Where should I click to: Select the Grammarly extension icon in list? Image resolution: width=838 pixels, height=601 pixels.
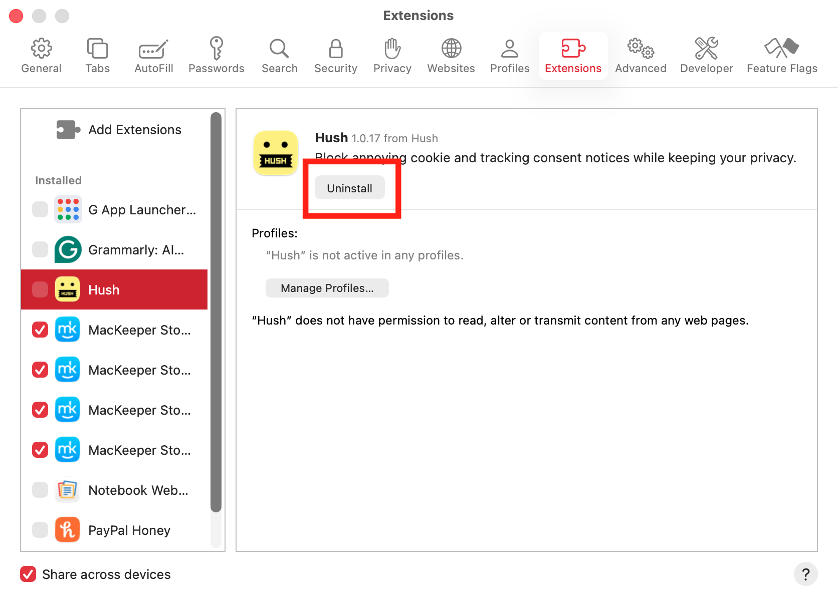click(68, 249)
